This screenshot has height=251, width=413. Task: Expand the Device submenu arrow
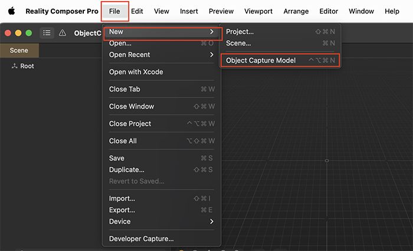point(211,221)
